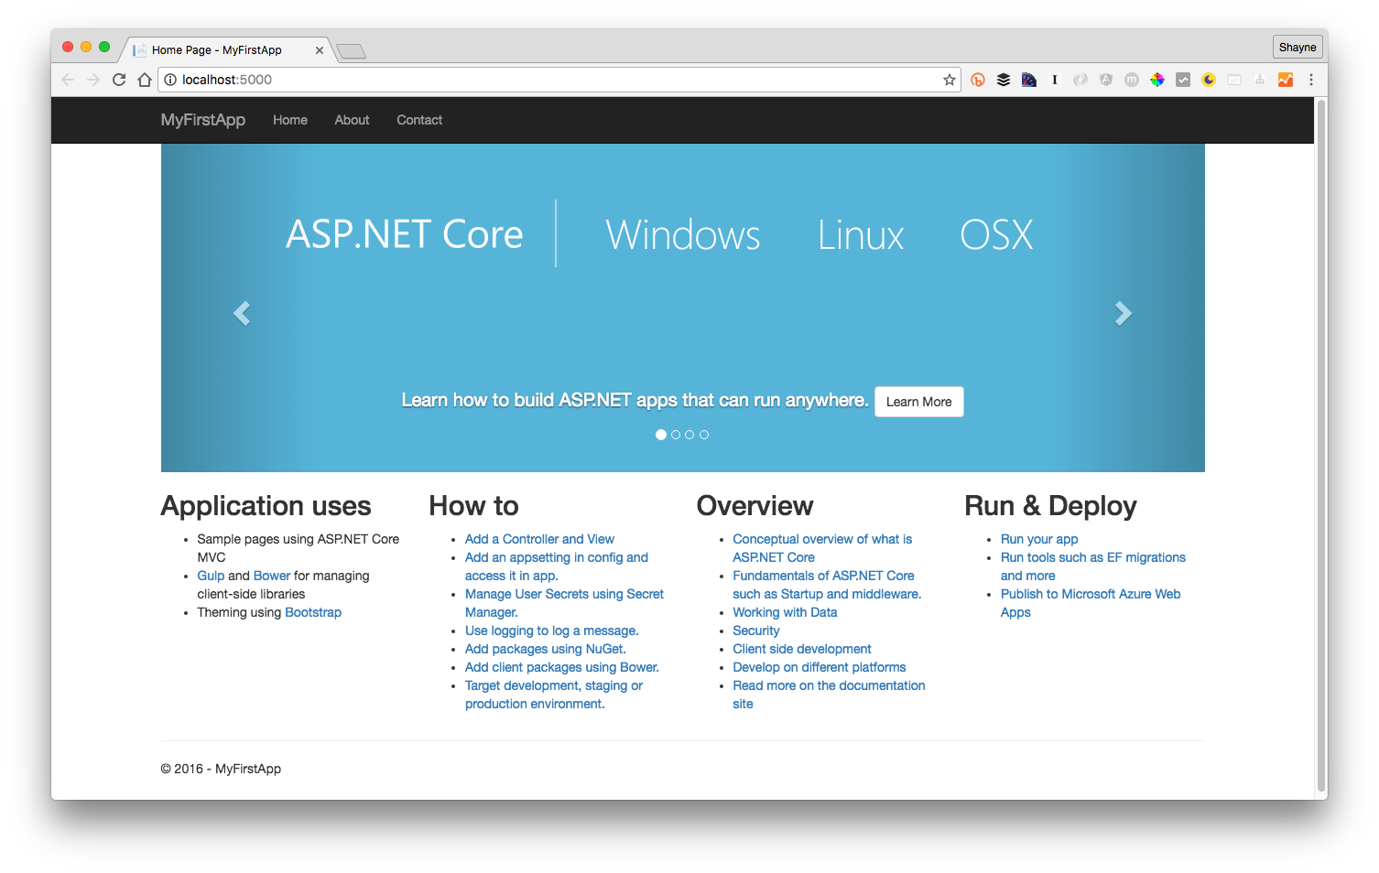Click the Learn More button
1379x873 pixels.
click(x=918, y=401)
